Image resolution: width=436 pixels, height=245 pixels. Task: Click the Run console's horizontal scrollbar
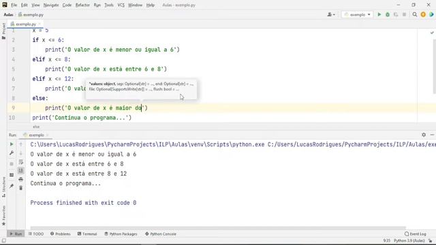point(218,228)
